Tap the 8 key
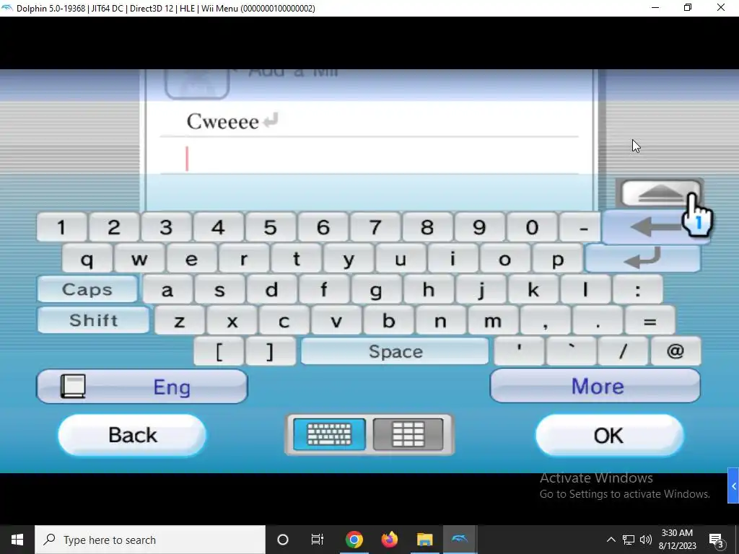The image size is (739, 554). click(x=427, y=227)
